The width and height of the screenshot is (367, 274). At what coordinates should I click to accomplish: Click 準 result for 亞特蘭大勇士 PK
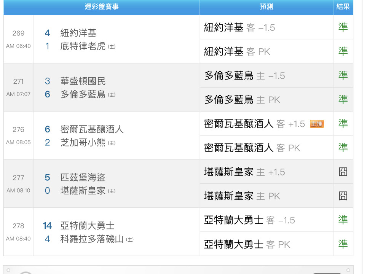point(343,245)
